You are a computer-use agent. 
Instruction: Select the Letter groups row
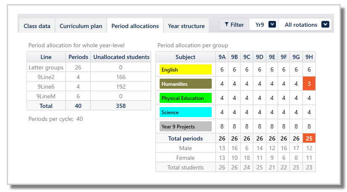46,67
